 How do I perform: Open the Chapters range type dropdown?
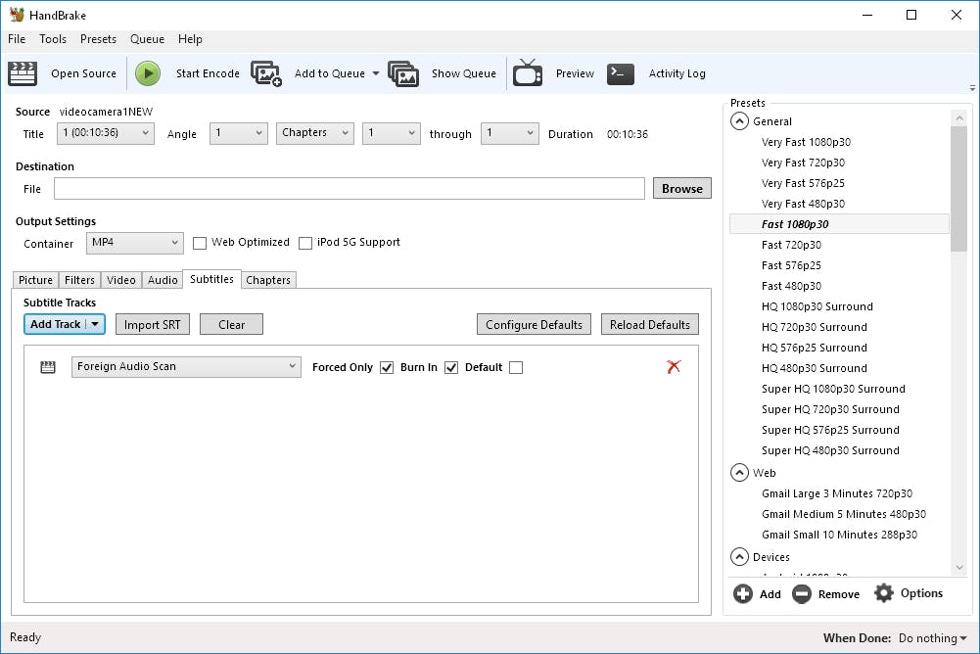315,133
